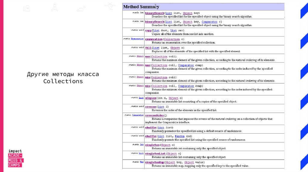Viewport: 308px width, 172px height.
Task: Click Comparator return type beside reverseOrder
Action: (138, 115)
